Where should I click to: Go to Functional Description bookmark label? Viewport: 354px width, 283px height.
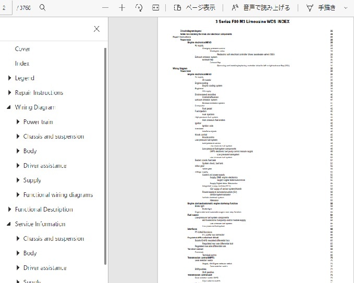[44, 210]
